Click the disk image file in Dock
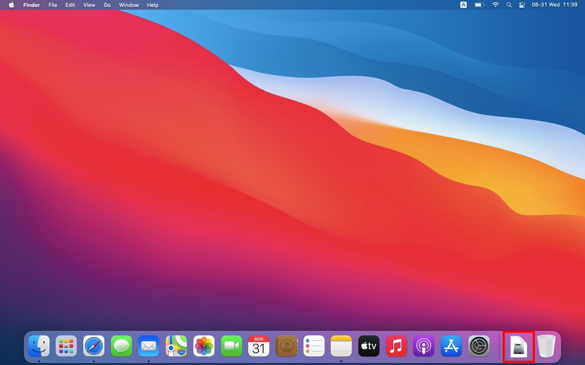 519,347
